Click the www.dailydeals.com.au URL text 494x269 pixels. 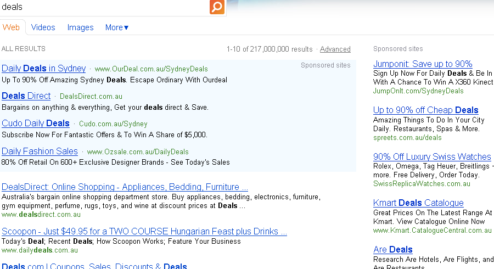pyautogui.click(x=40, y=250)
